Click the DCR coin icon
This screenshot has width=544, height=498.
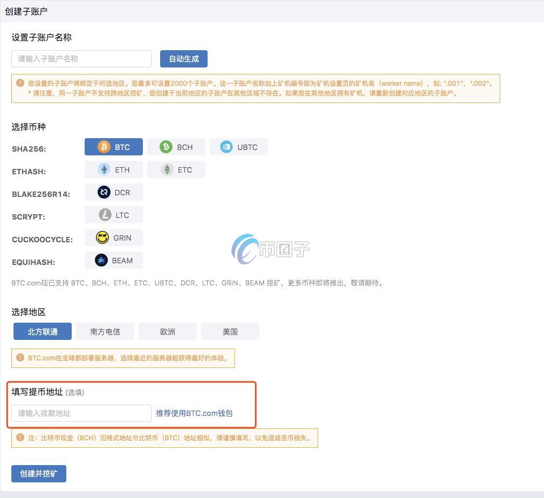pyautogui.click(x=103, y=192)
